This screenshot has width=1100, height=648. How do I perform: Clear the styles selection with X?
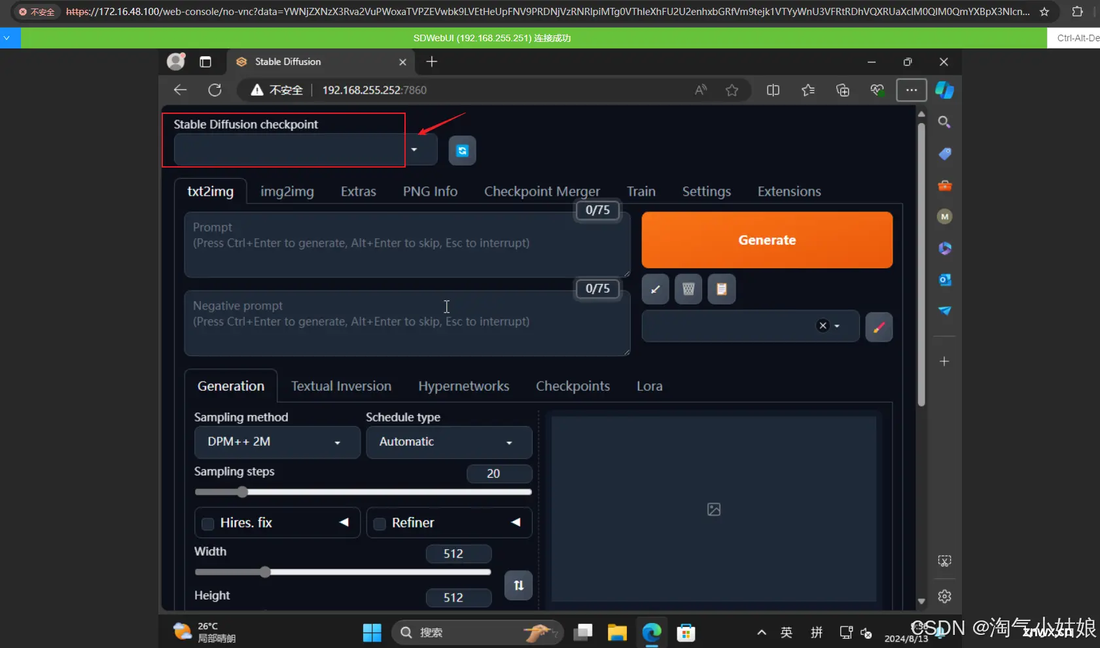[823, 326]
